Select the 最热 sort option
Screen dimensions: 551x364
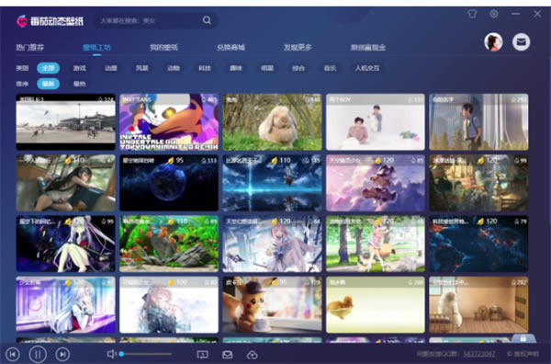click(x=80, y=84)
